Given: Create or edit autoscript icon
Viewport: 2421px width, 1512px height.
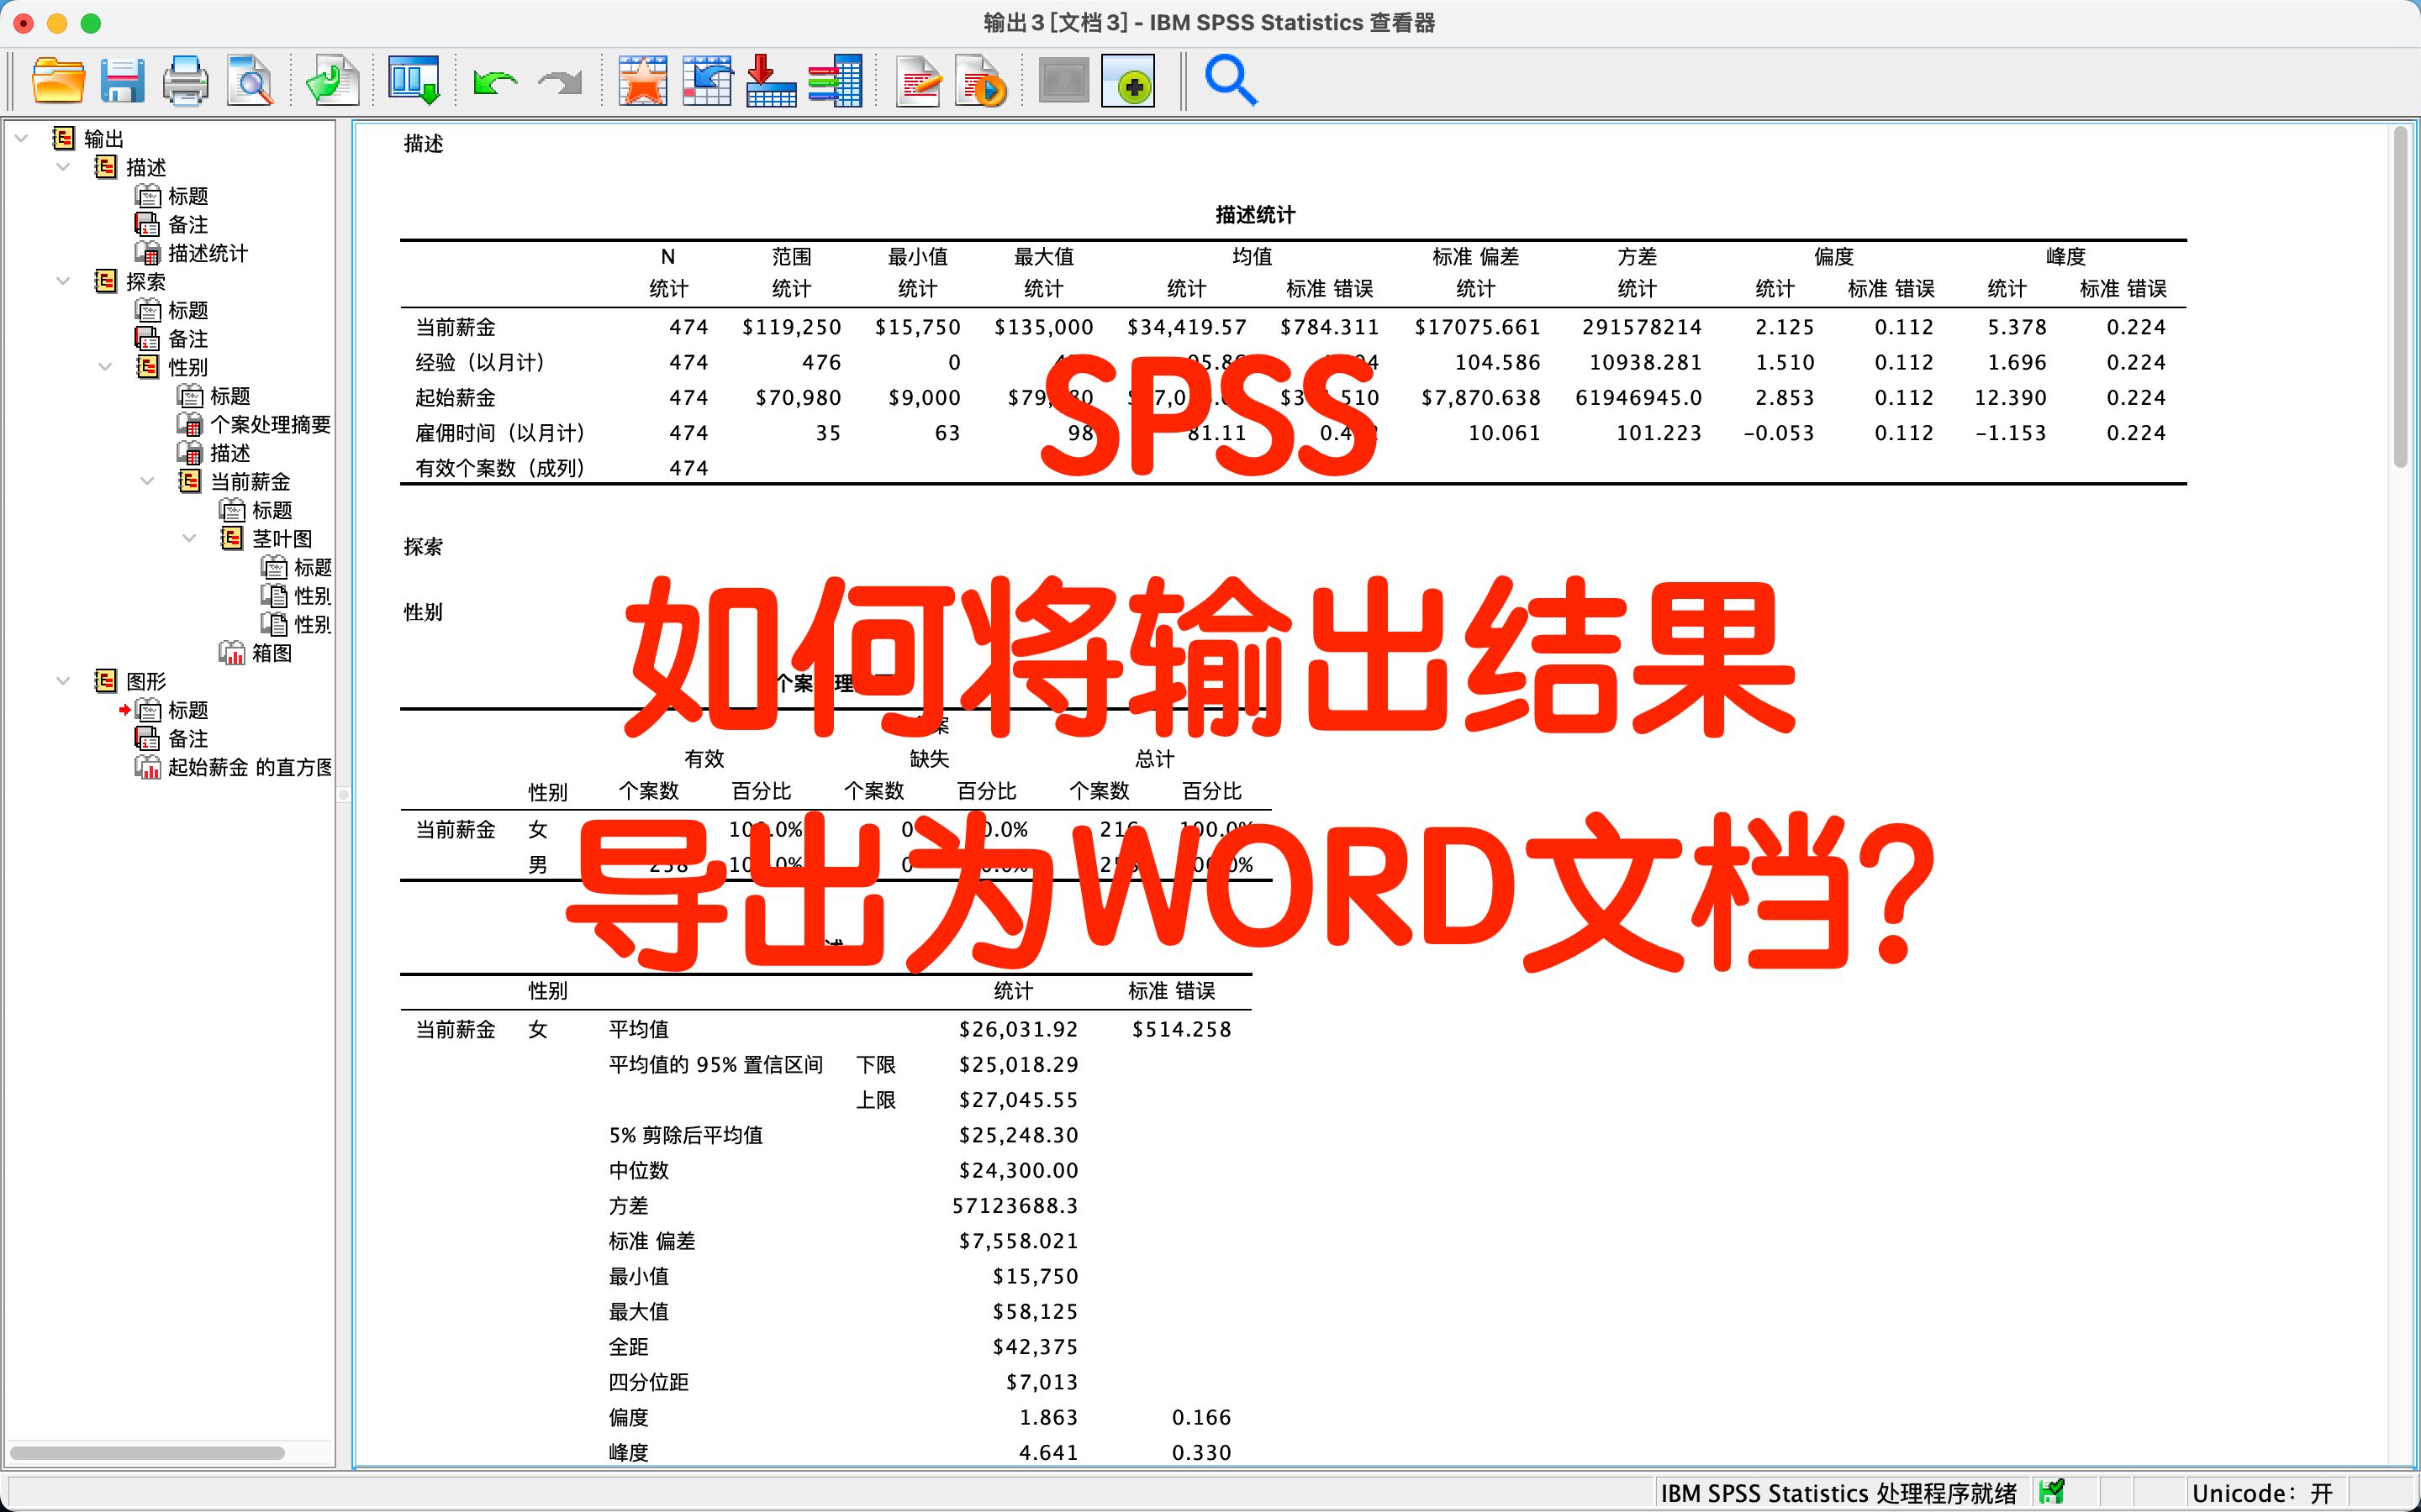Looking at the screenshot, I should click(917, 81).
